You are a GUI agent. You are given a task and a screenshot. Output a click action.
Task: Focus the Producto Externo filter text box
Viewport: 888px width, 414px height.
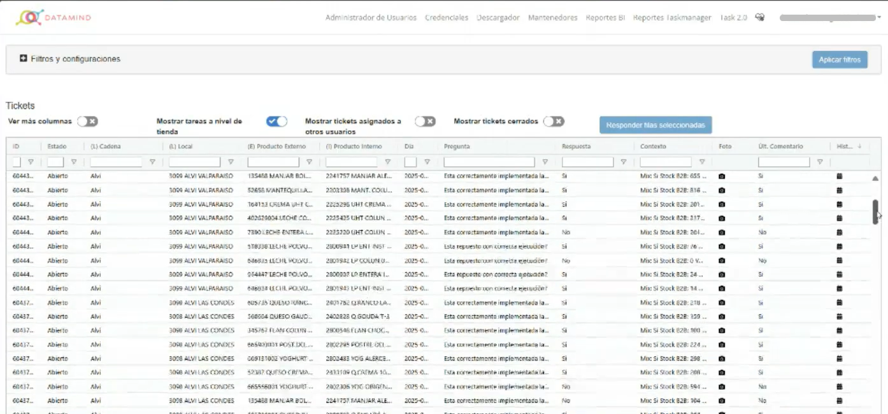point(273,162)
